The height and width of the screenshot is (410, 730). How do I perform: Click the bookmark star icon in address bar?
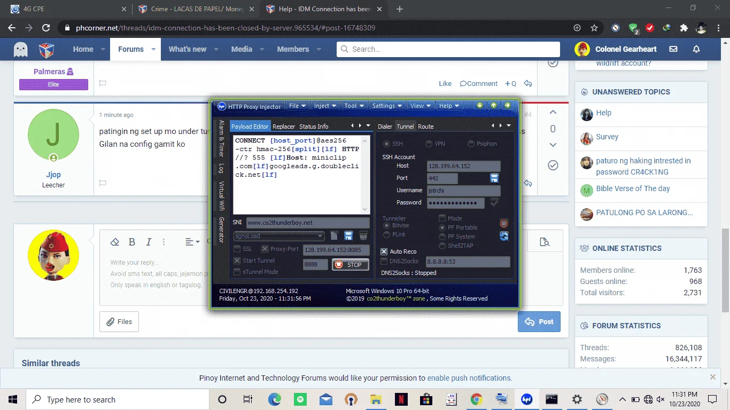(594, 28)
